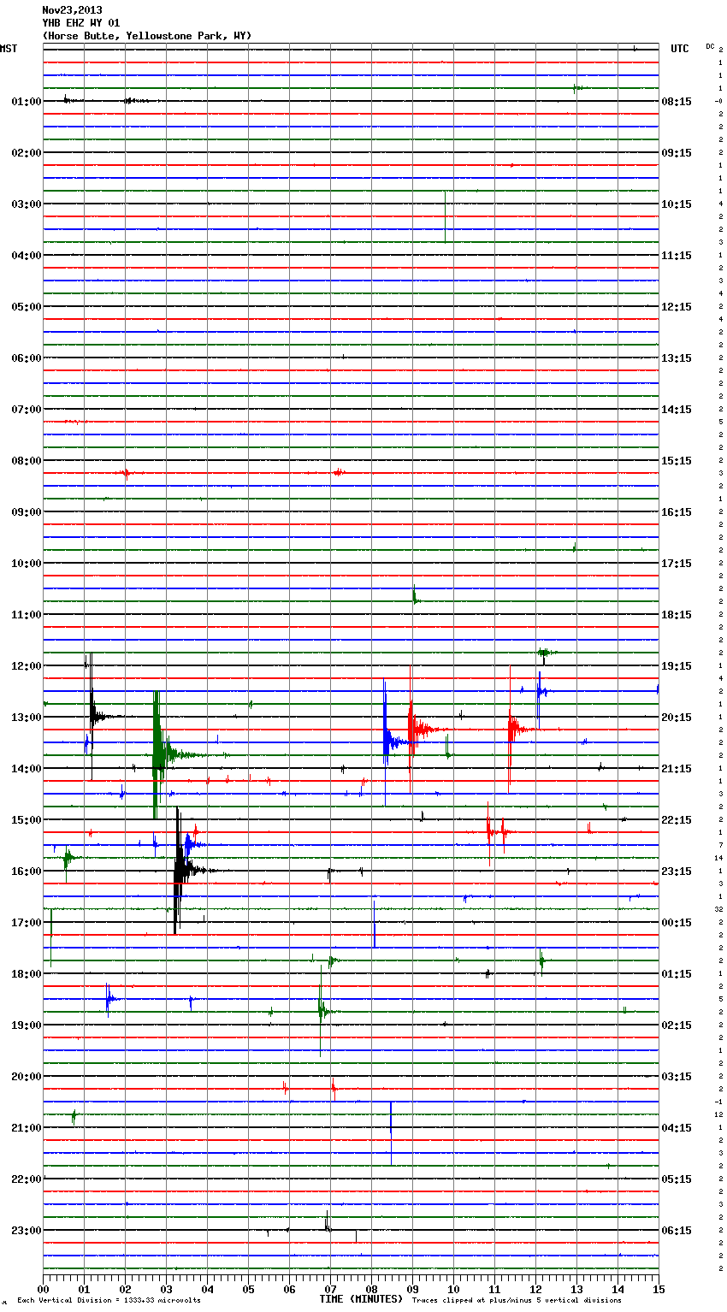Click minute tick label 10 on bottom axis

coord(453,1289)
